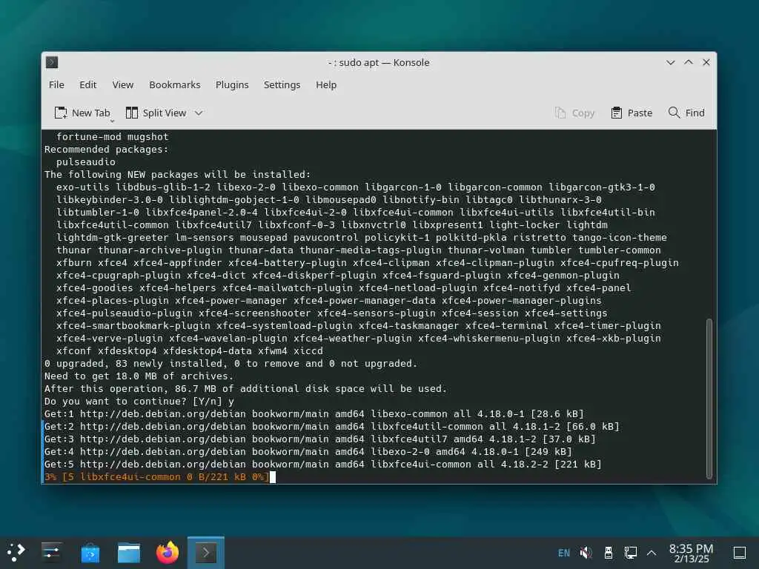This screenshot has width=759, height=569.
Task: Click the Copy toolbar button
Action: point(574,113)
